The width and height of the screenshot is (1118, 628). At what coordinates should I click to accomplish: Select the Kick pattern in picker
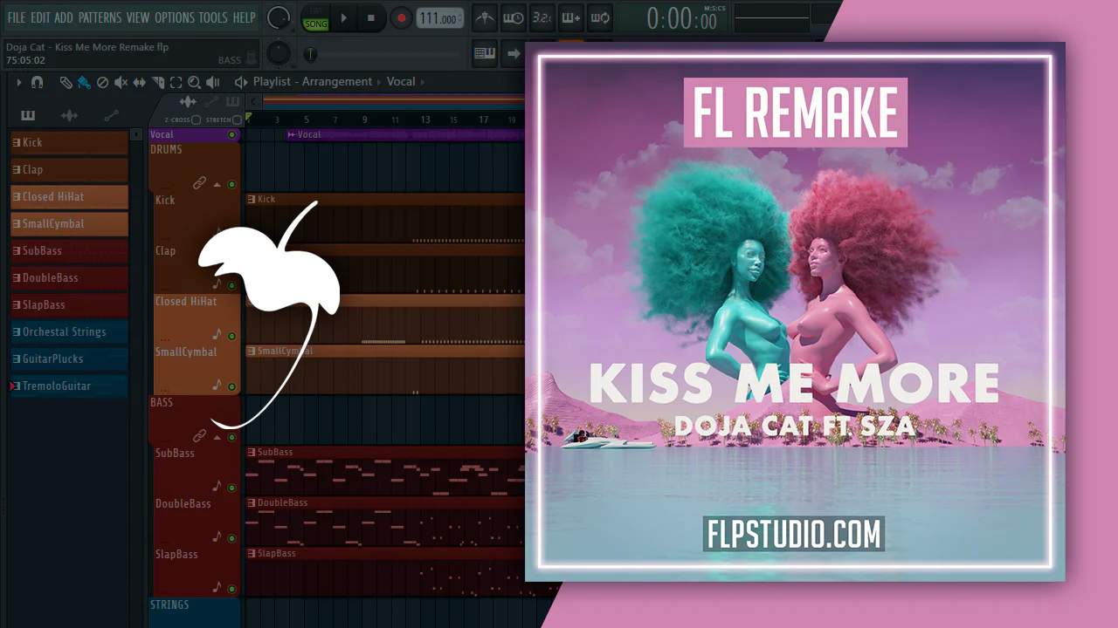(69, 142)
